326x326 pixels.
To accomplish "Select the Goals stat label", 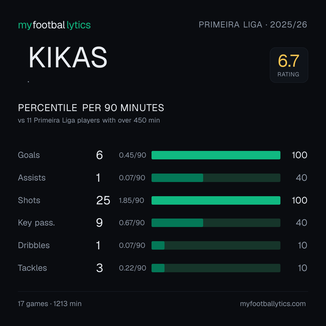I will coord(29,155).
